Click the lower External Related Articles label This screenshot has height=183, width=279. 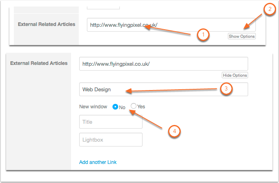pos(39,63)
